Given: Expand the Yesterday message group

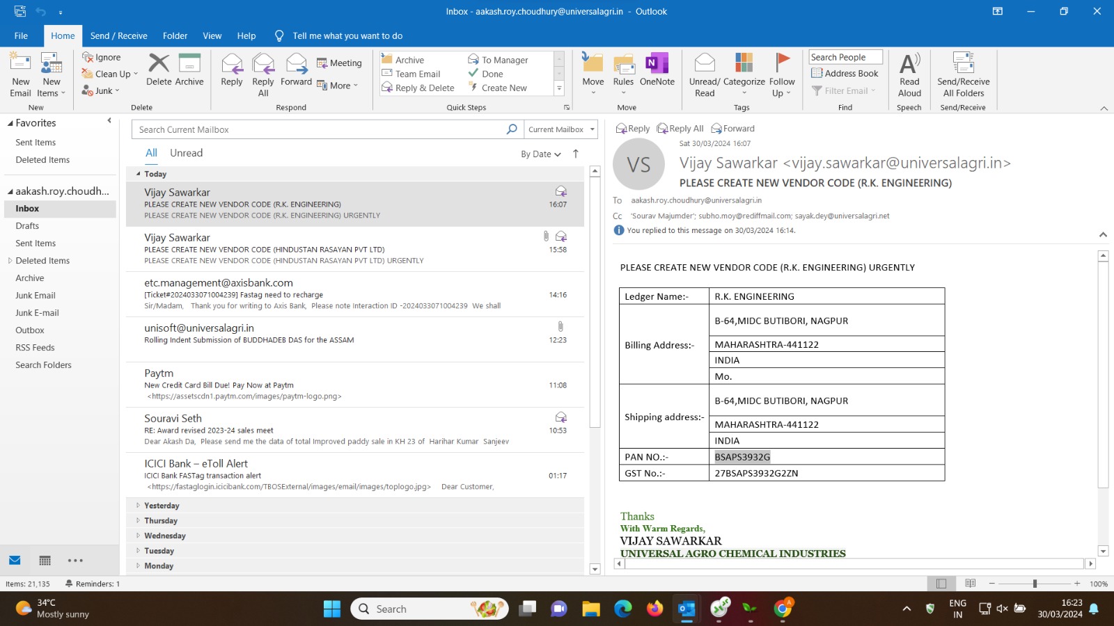Looking at the screenshot, I should pyautogui.click(x=138, y=506).
